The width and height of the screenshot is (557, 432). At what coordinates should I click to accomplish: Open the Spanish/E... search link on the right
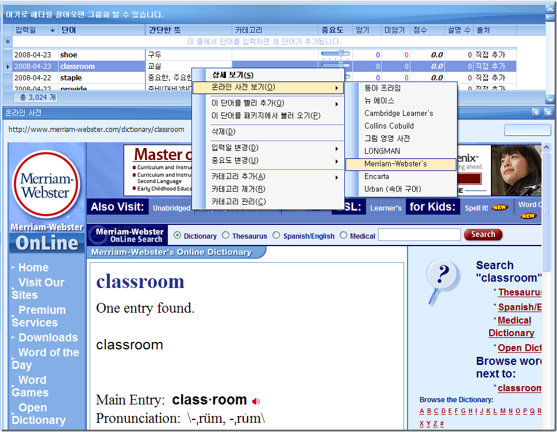tap(519, 307)
